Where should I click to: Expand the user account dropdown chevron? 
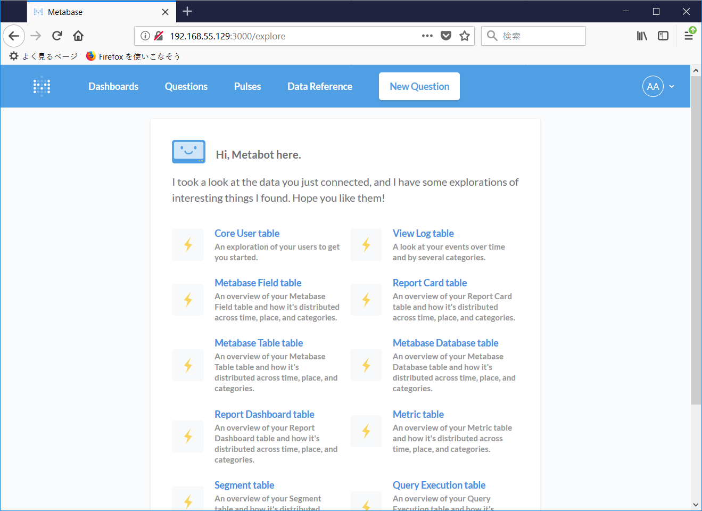[x=672, y=86]
